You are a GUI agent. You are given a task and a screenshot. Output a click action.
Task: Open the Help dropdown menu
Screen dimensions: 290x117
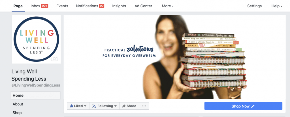277,6
